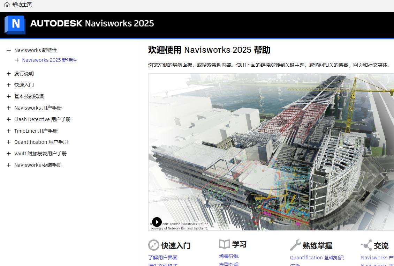Click the Quantification 基础知识 link
The image size is (394, 266).
pyautogui.click(x=316, y=258)
